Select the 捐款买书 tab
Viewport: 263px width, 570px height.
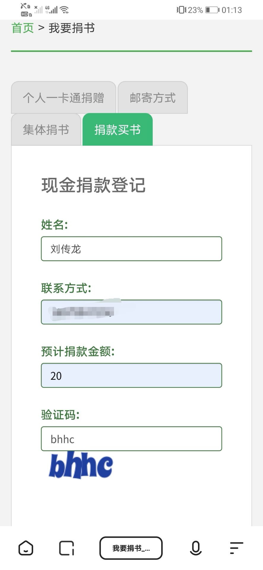(x=118, y=130)
